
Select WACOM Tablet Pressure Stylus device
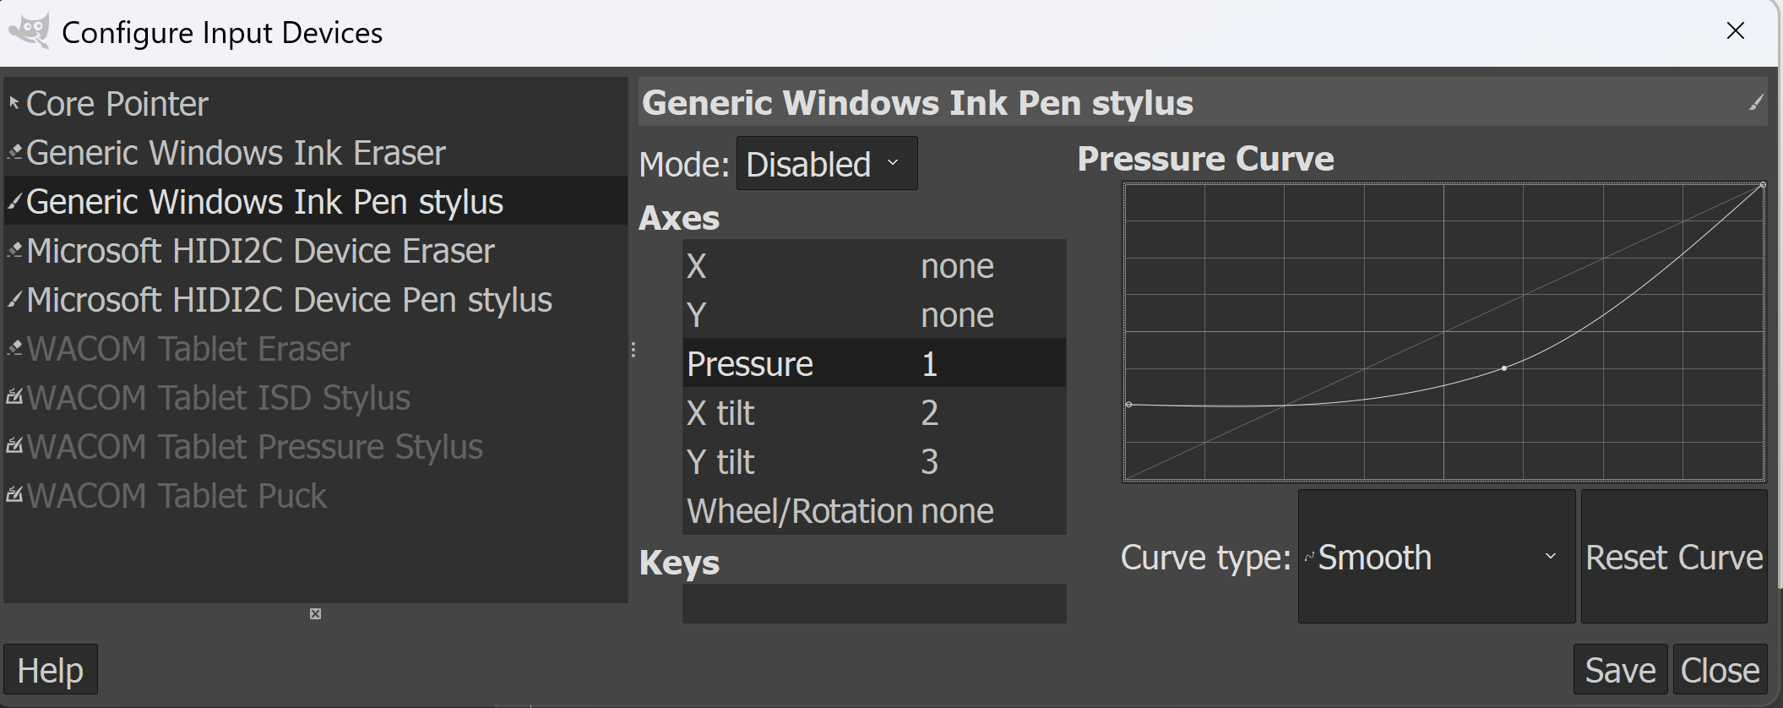tap(254, 447)
